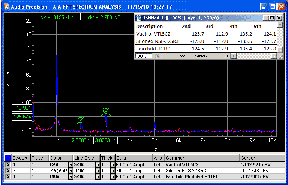Viewport: 288px width, 185px height.
Task: Click the Trace column header
Action: click(x=40, y=158)
